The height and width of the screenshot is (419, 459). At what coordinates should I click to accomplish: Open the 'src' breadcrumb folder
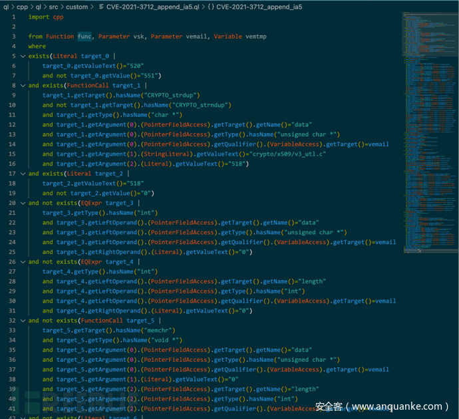click(55, 7)
